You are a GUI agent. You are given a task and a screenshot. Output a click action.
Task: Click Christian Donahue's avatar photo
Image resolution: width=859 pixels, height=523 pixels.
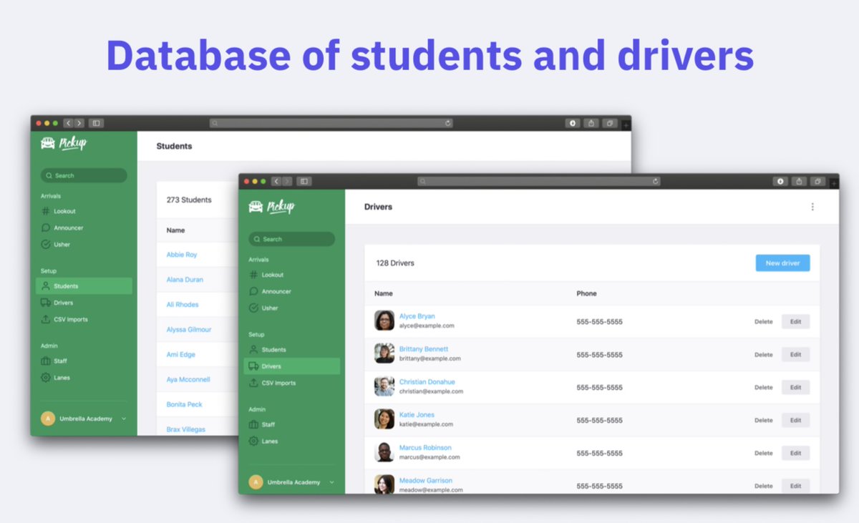tap(384, 386)
